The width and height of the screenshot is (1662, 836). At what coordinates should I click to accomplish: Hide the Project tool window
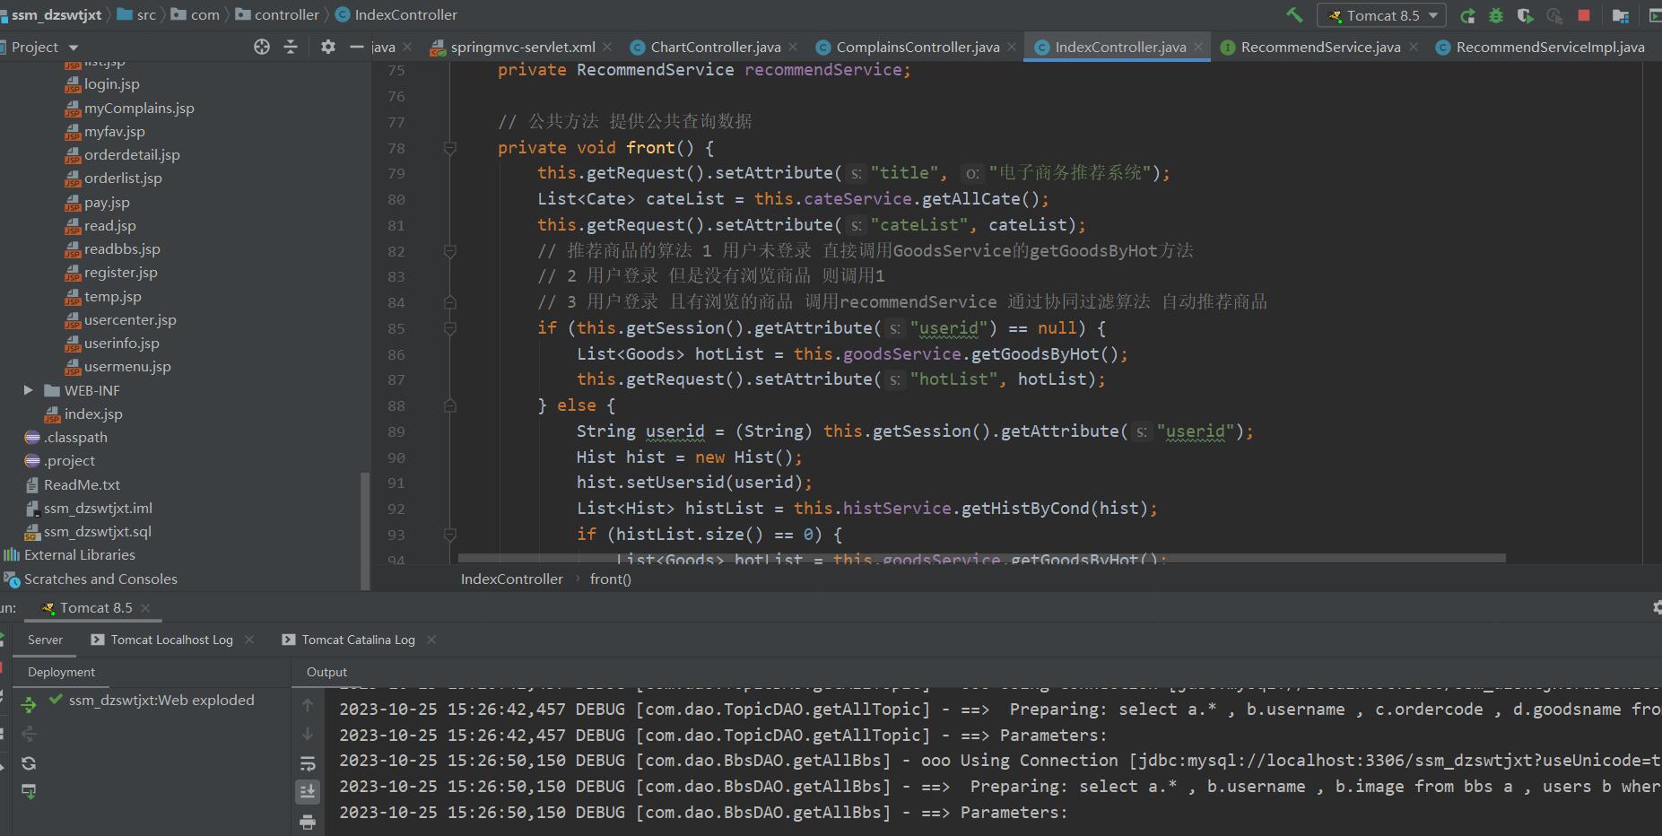point(356,47)
